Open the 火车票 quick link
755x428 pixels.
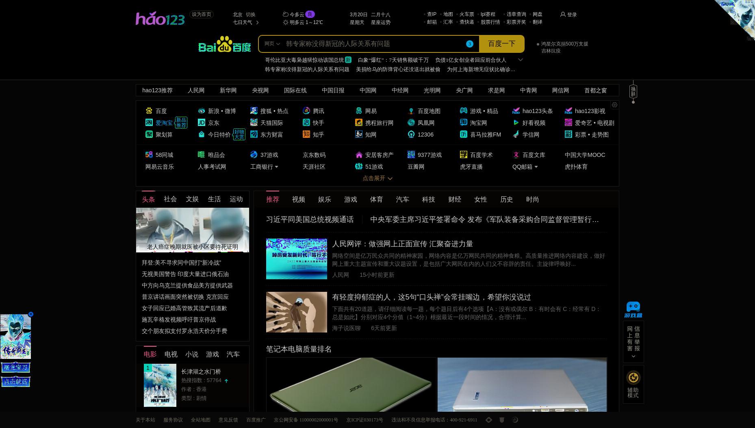pyautogui.click(x=467, y=14)
